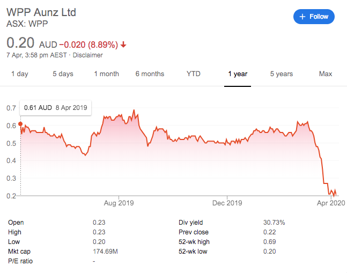Click the 0.61 AUD chart tooltip
This screenshot has width=347, height=273.
[55, 107]
